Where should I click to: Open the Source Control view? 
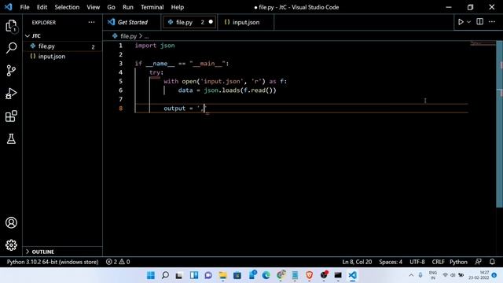[11, 71]
